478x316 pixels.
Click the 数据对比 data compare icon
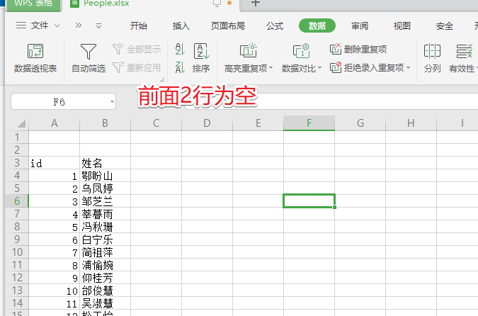click(x=301, y=52)
